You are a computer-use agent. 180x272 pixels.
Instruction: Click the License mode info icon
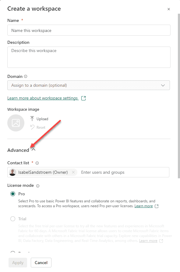coord(38,186)
